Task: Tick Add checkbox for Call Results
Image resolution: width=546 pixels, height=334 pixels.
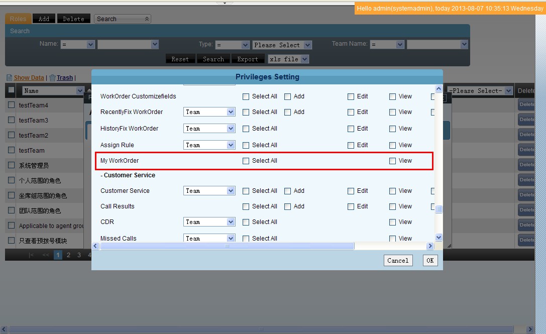Action: (x=288, y=206)
